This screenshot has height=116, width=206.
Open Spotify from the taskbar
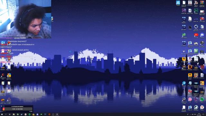(30, 114)
